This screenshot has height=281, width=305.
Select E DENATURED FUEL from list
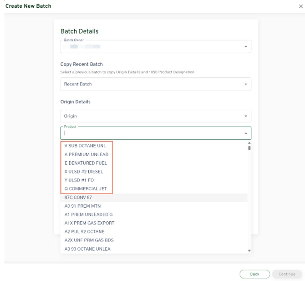[x=86, y=163]
